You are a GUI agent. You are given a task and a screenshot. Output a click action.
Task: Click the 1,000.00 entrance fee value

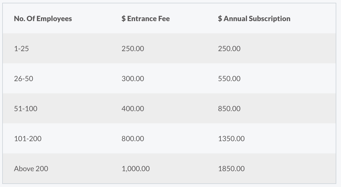coord(136,169)
